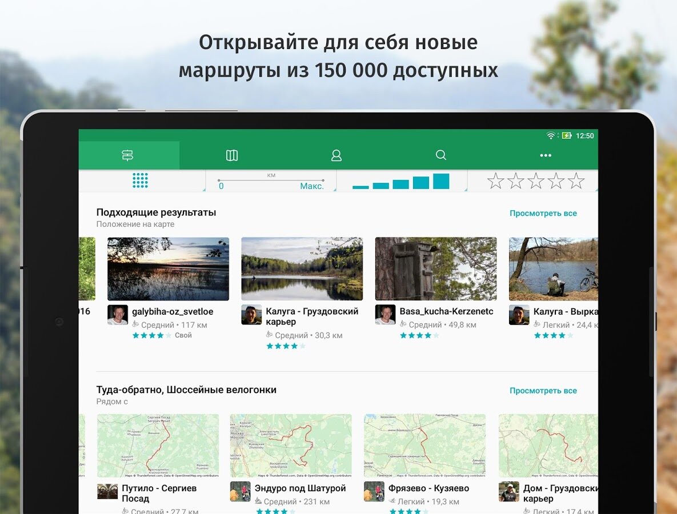Switch to the map tab

coord(232,155)
